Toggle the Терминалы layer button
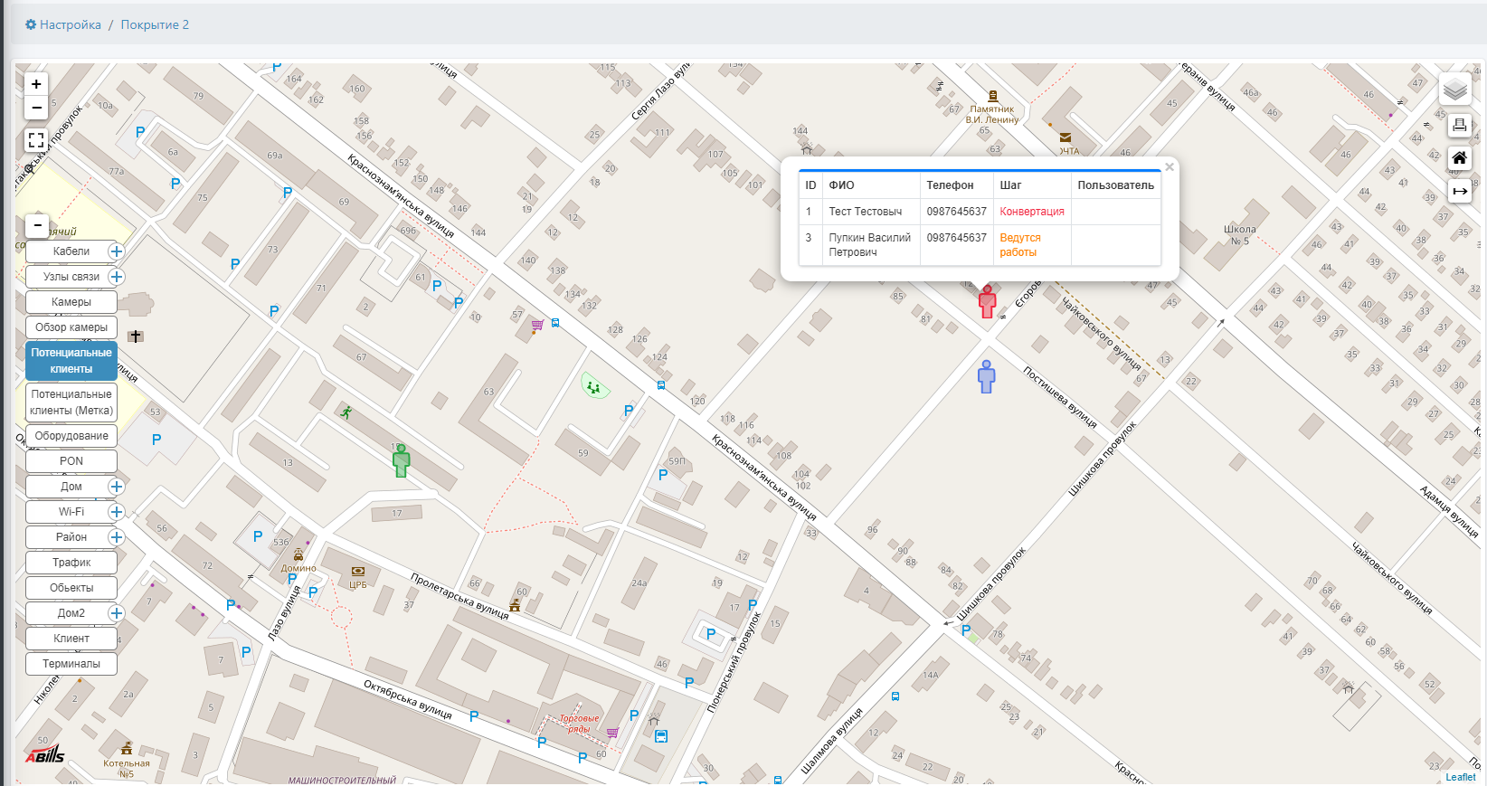 [71, 664]
